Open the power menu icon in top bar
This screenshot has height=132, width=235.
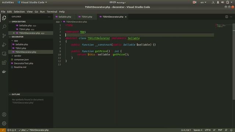click(x=228, y=2)
